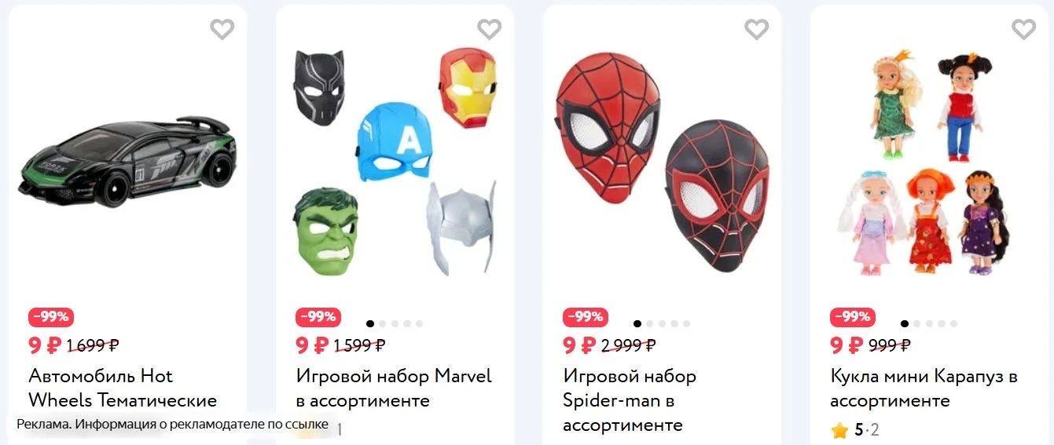Screen dimensions: 1054x445
Task: Open Игровой набор Spider-man product title
Action: click(630, 400)
